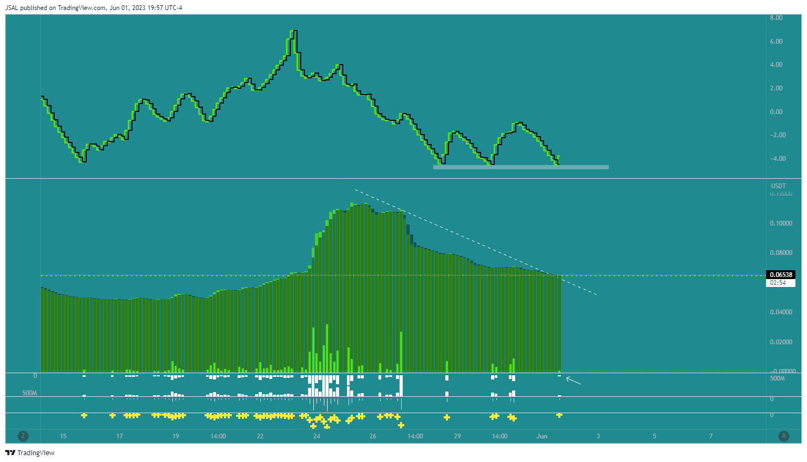Image resolution: width=807 pixels, height=462 pixels.
Task: Click the USDT currency label
Action: point(778,186)
